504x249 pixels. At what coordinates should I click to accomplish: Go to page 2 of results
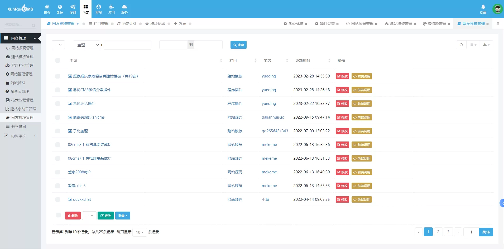click(x=438, y=232)
